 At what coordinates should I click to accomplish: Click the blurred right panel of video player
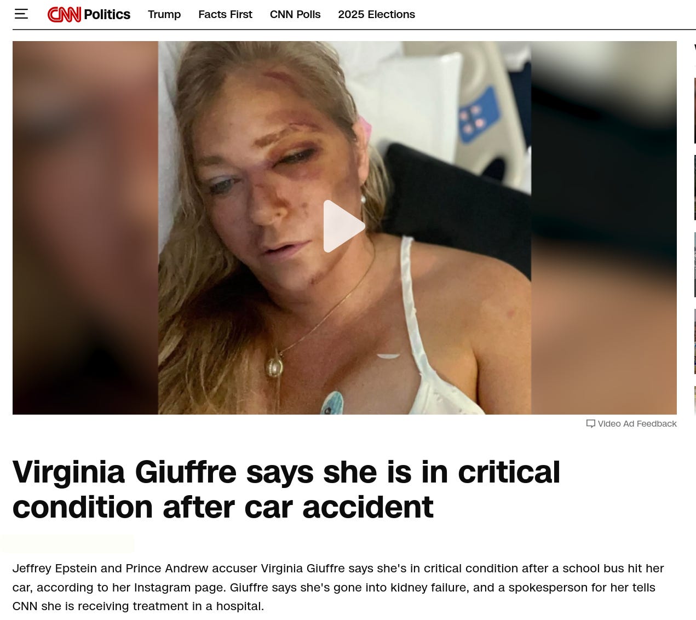[x=603, y=228]
